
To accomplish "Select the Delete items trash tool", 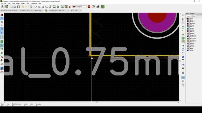I will point(183,73).
